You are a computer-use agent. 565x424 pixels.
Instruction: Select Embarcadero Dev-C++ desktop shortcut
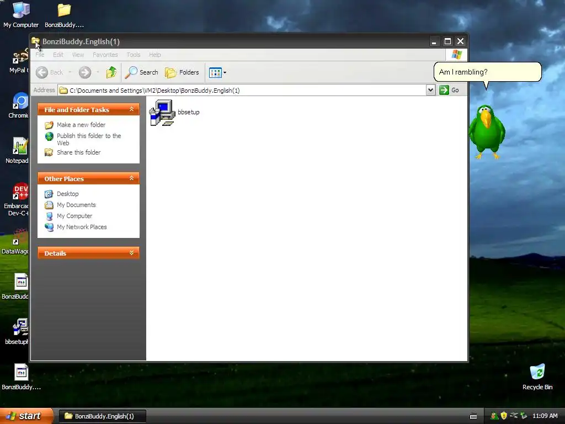click(x=16, y=199)
